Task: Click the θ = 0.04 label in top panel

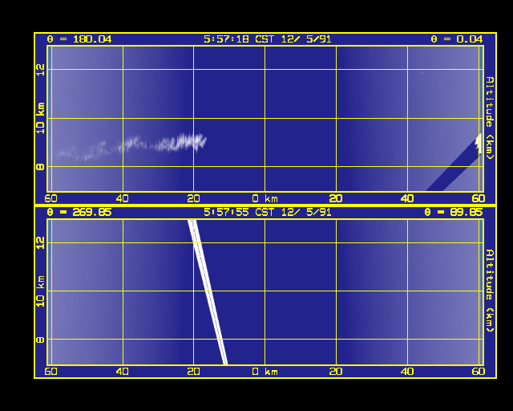Action: (x=456, y=39)
